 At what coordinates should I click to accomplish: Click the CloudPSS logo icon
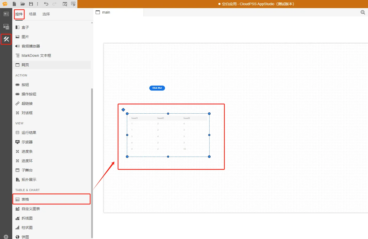5,4
